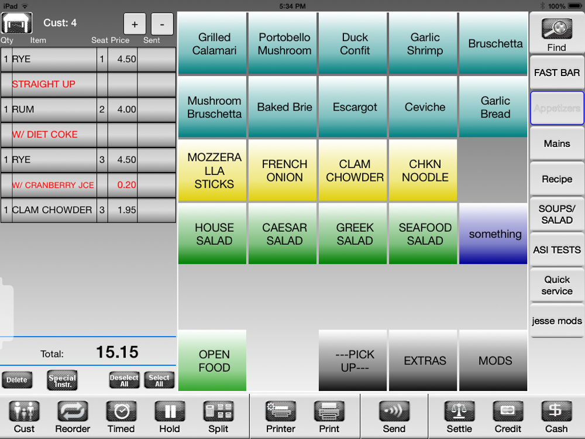
Task: Open the FAST BAR category
Action: point(557,73)
